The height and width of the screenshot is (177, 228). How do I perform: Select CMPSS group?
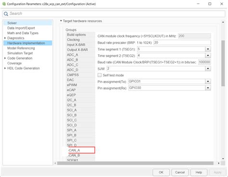pos(80,75)
